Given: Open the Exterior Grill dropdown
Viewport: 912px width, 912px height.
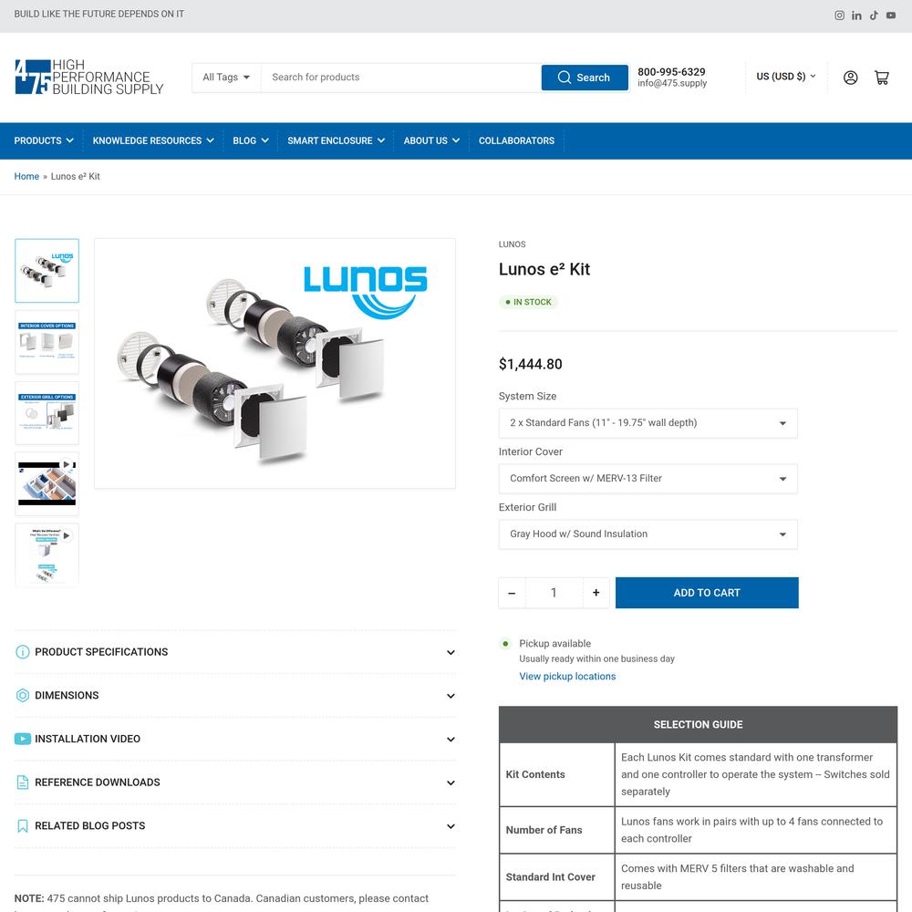Looking at the screenshot, I should (x=648, y=534).
